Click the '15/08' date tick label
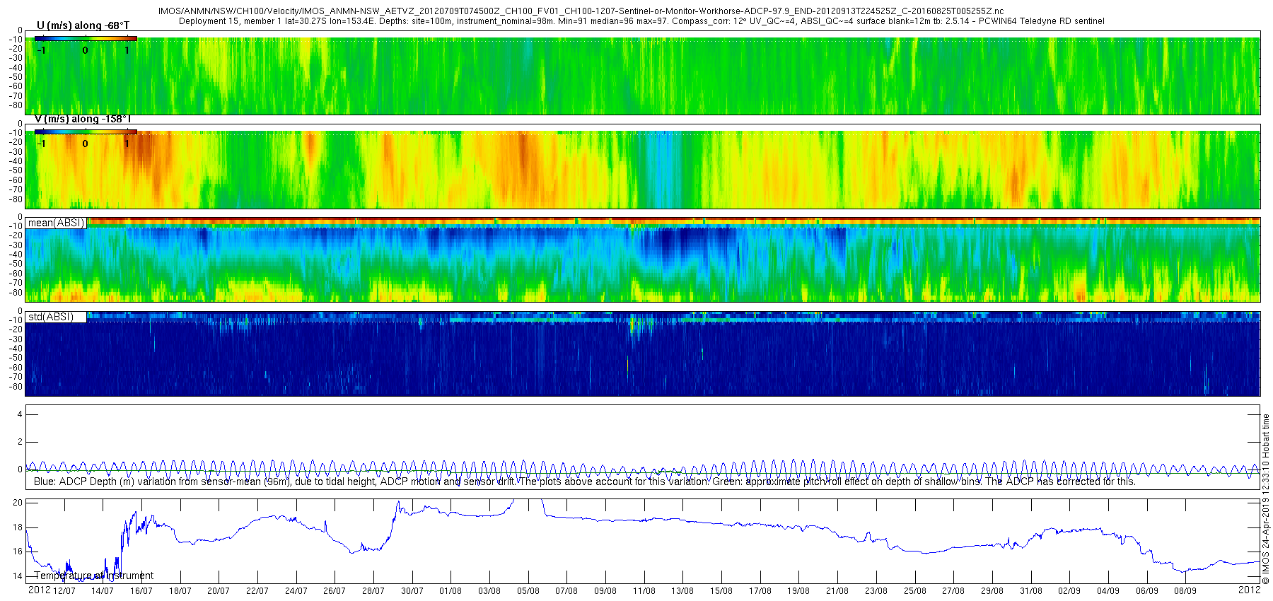This screenshot has height=601, width=1273. pos(721,591)
